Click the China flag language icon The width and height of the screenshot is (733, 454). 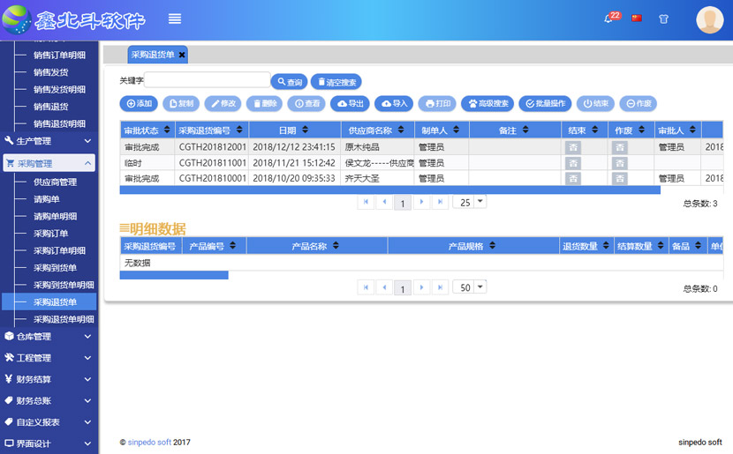click(x=637, y=19)
